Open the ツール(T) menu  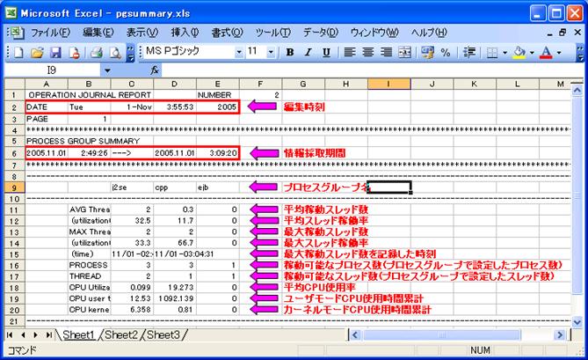pos(273,33)
